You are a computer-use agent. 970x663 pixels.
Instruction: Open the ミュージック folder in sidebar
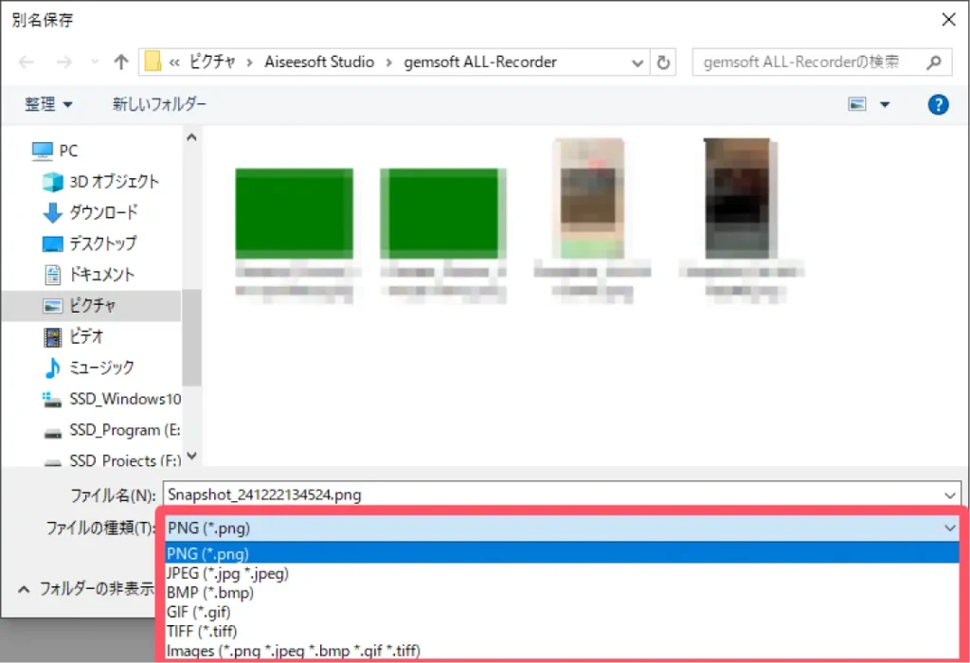tap(101, 367)
